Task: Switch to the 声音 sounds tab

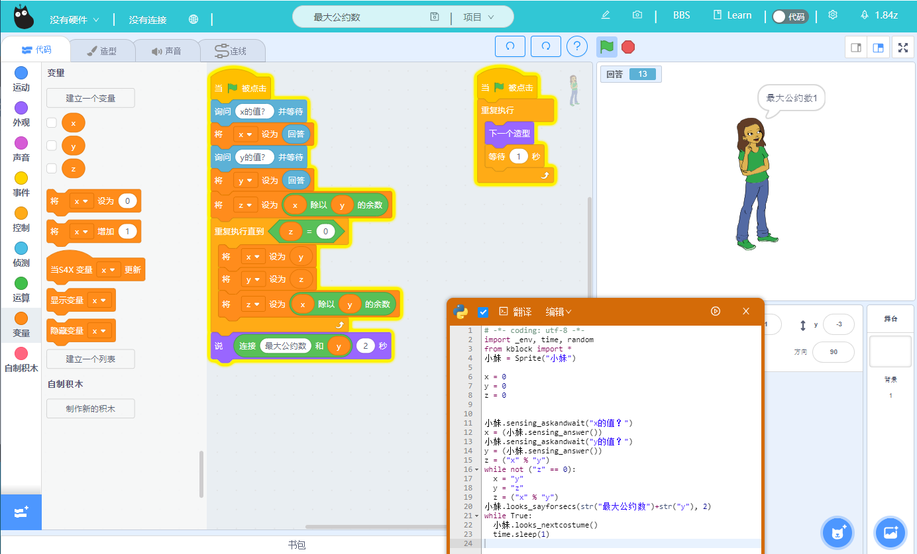Action: [x=166, y=51]
